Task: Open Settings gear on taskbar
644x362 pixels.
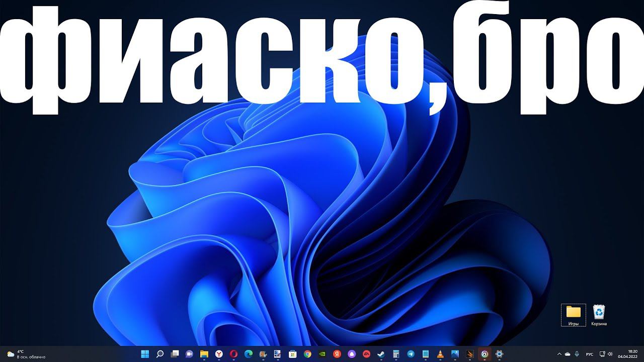Action: coord(499,354)
